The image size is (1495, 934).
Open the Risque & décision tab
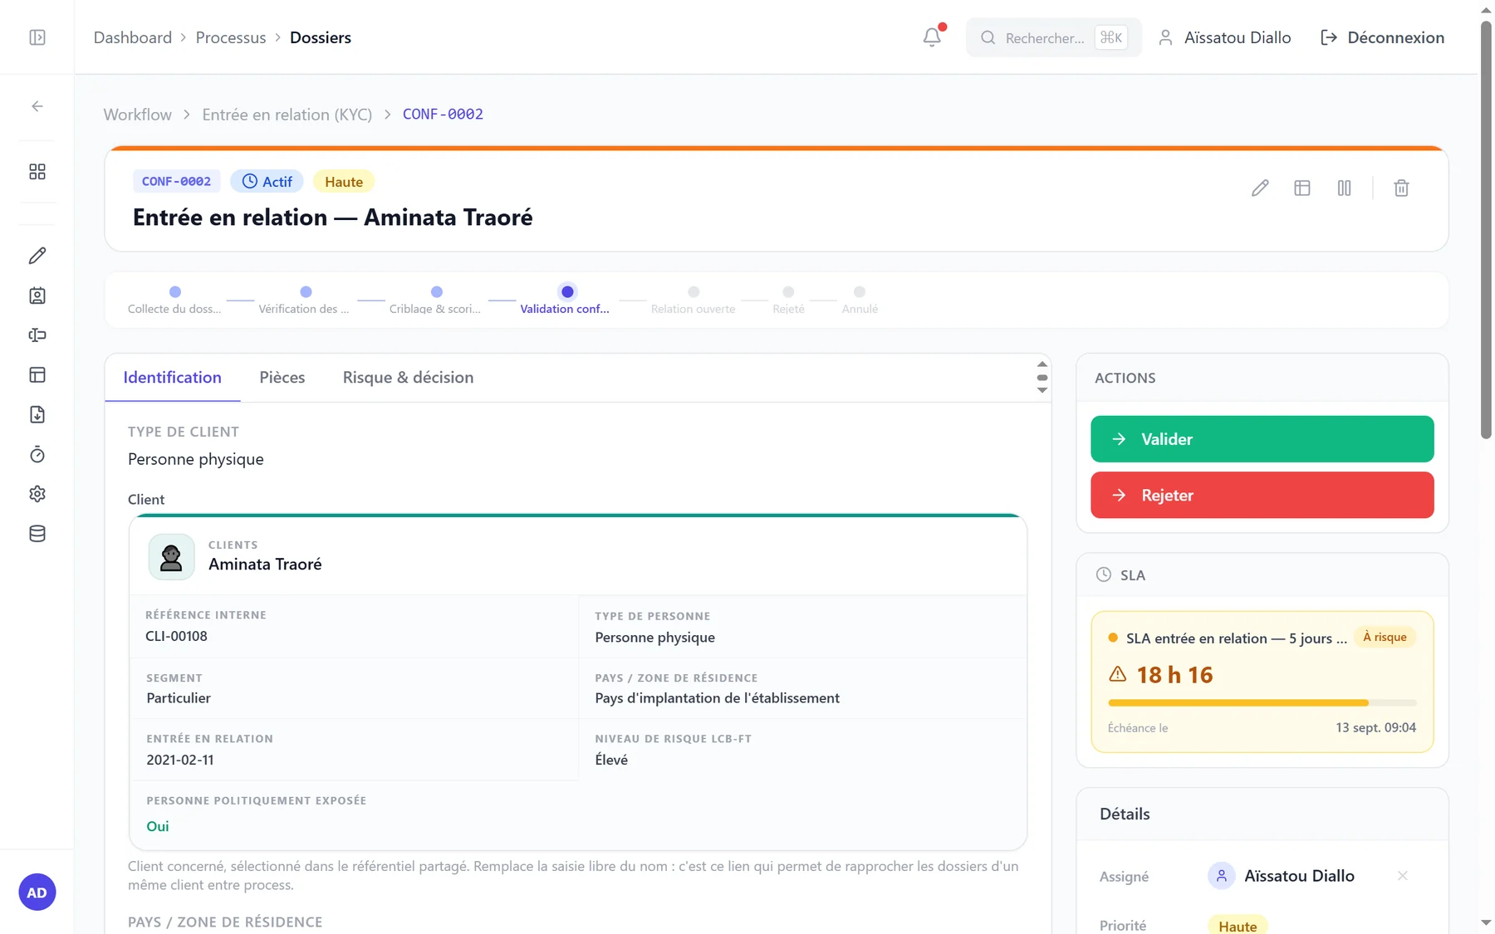[x=408, y=378]
